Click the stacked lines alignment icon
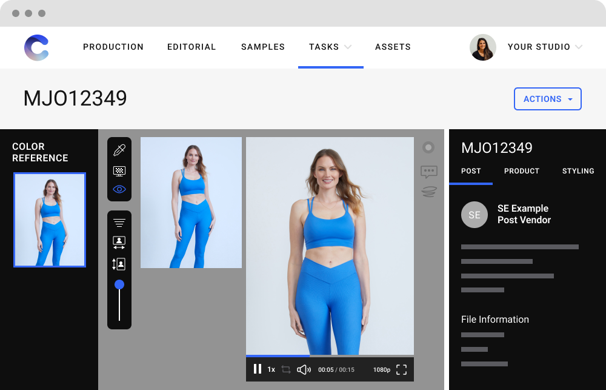The width and height of the screenshot is (606, 390). point(119,223)
